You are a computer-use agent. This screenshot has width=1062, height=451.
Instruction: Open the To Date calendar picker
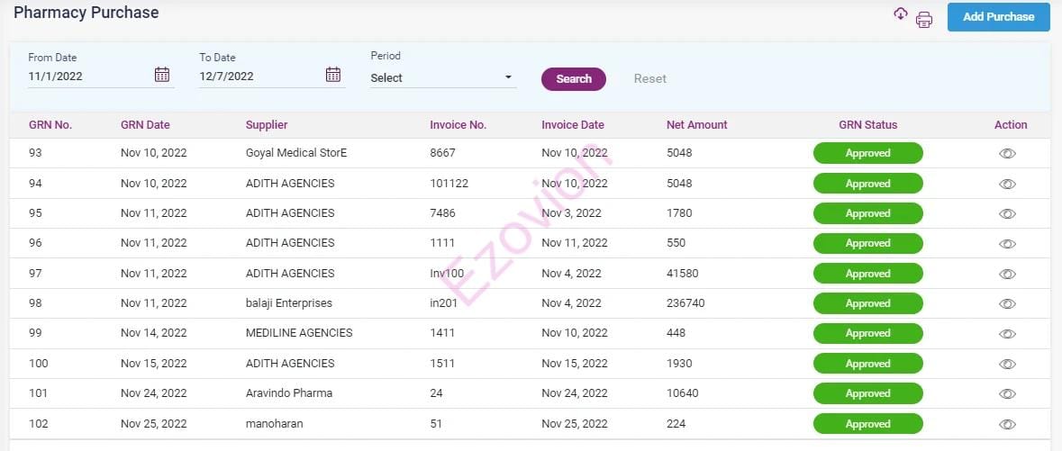click(333, 75)
